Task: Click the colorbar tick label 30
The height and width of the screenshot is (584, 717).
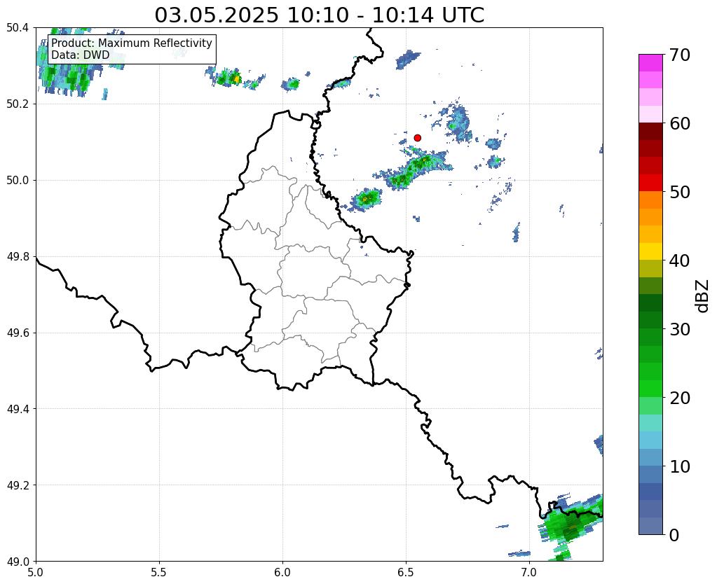Action: point(679,329)
